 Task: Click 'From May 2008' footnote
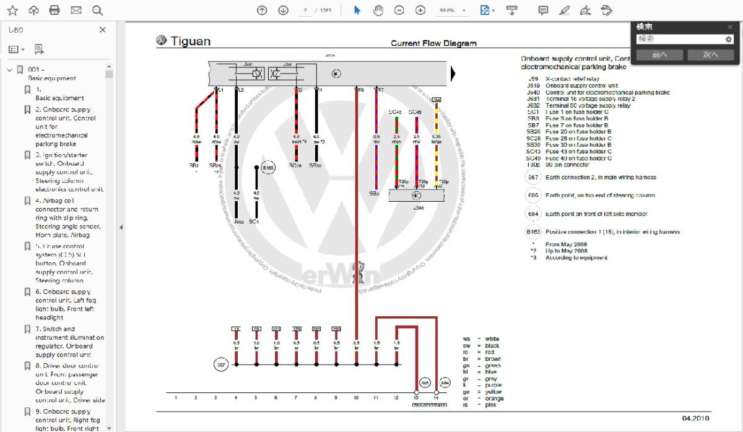[566, 244]
